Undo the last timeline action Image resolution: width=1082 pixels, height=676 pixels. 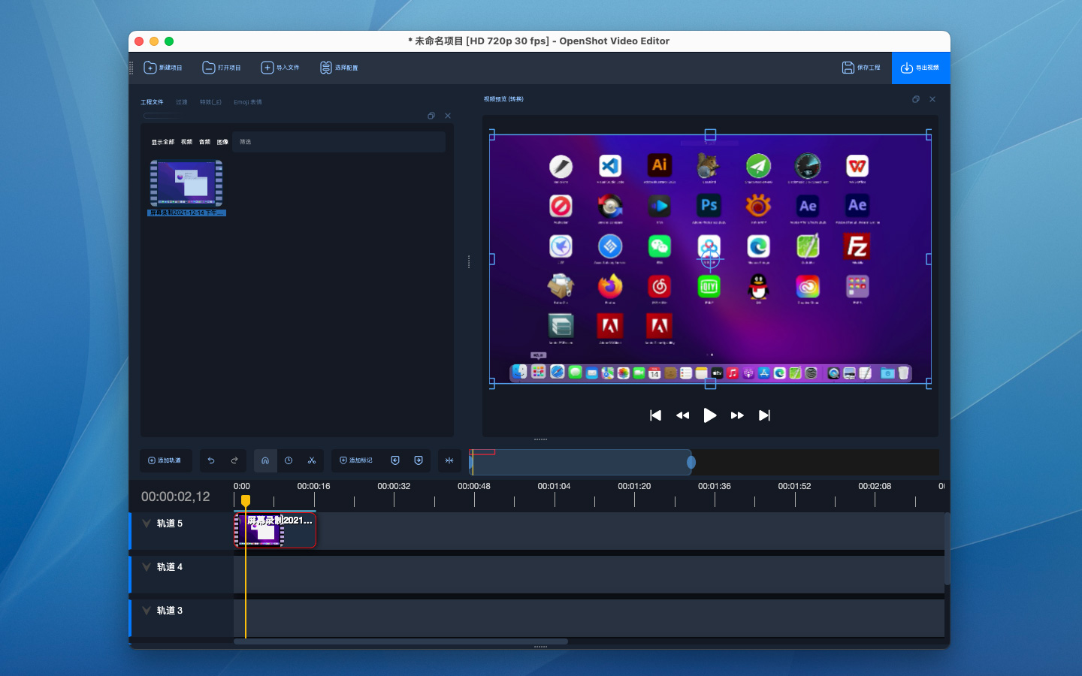211,460
